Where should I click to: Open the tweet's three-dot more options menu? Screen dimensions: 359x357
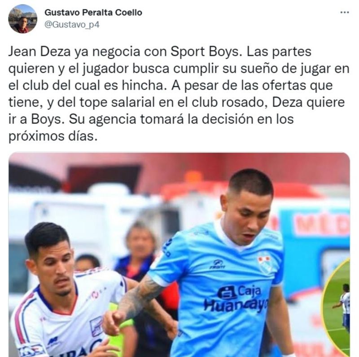(345, 13)
